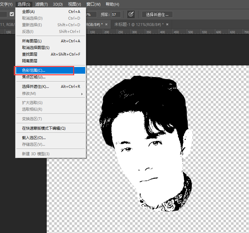
Task: Click the pen pressure icon in options bar
Action: [131, 15]
